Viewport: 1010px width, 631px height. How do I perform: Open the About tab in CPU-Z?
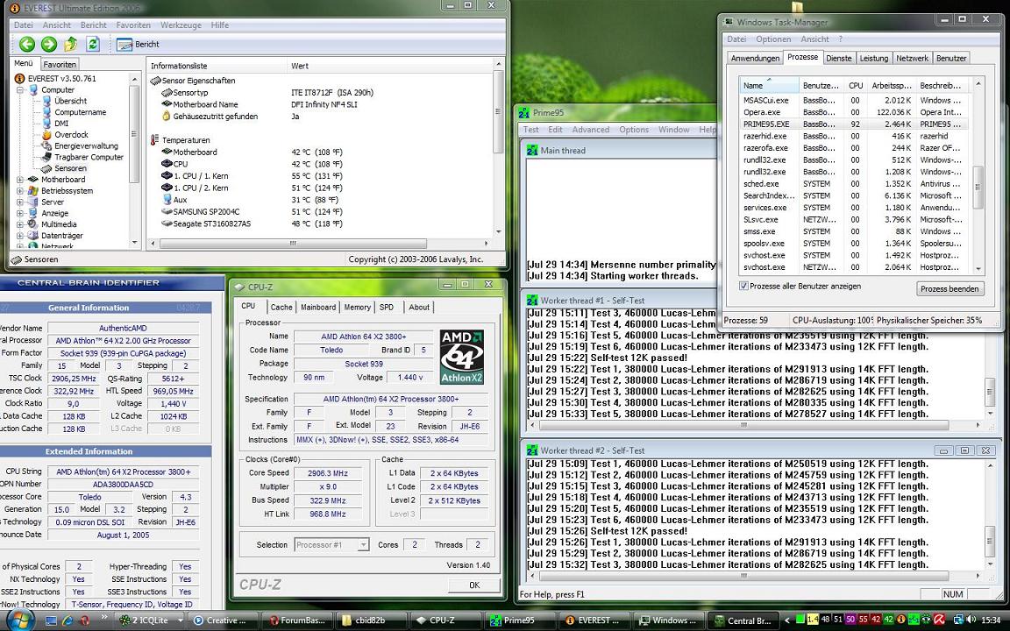pos(419,307)
